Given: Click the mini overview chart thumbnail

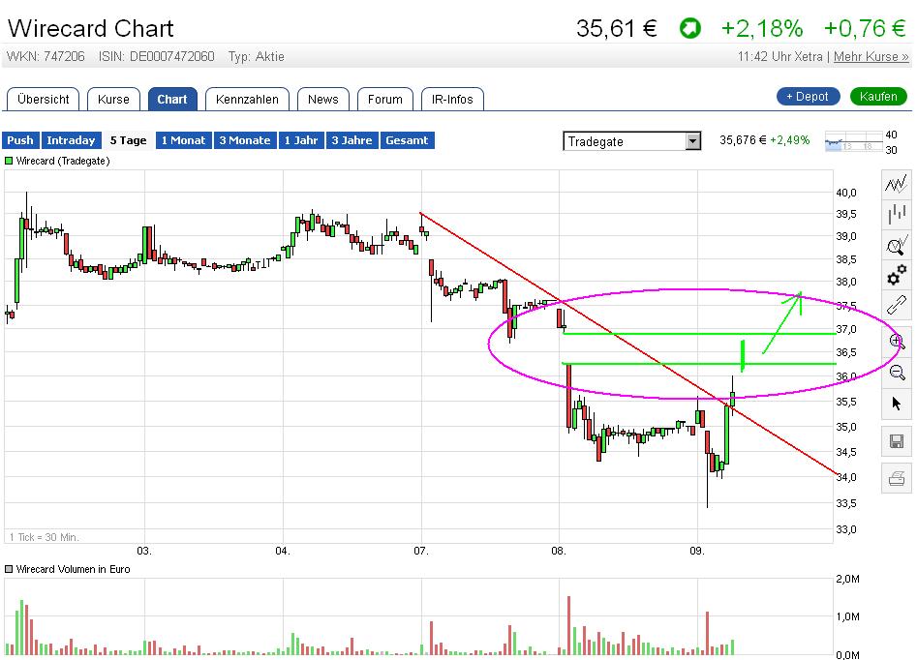Looking at the screenshot, I should click(853, 142).
